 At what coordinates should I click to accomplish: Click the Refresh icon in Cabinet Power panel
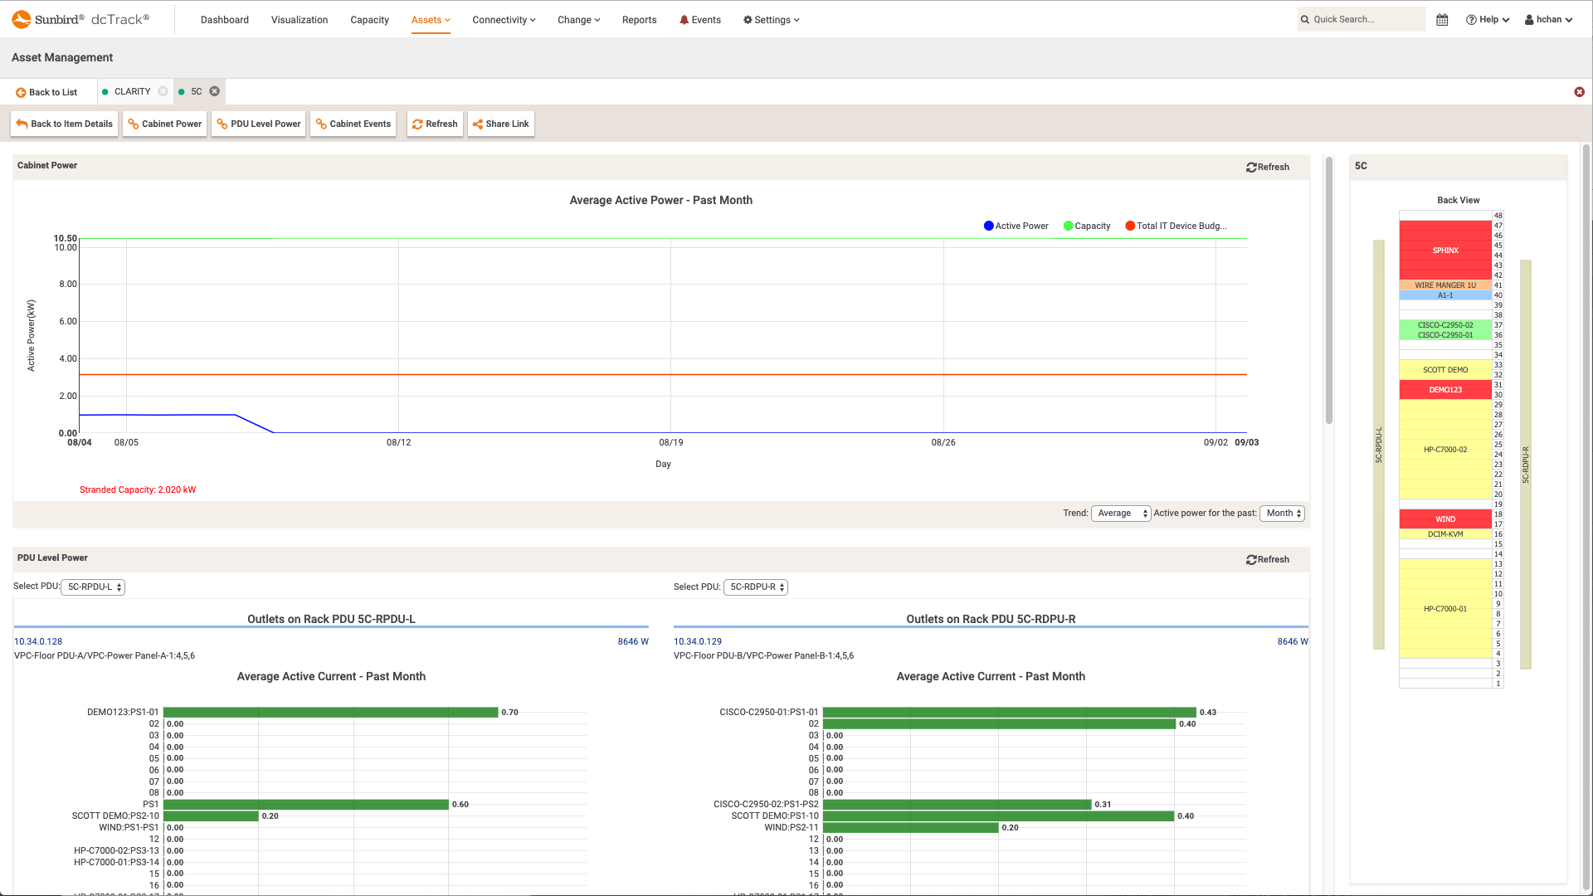coord(1251,167)
